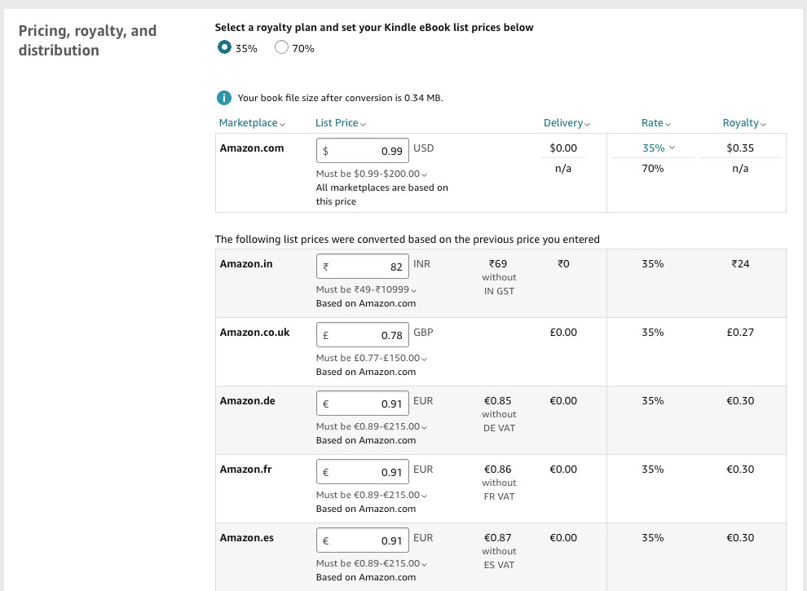Image resolution: width=807 pixels, height=591 pixels.
Task: Expand Amazon.es price range requirements
Action: (424, 562)
